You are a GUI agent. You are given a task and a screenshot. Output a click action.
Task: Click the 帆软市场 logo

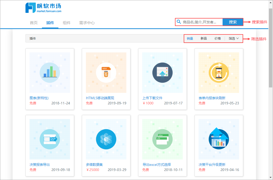click(x=43, y=8)
